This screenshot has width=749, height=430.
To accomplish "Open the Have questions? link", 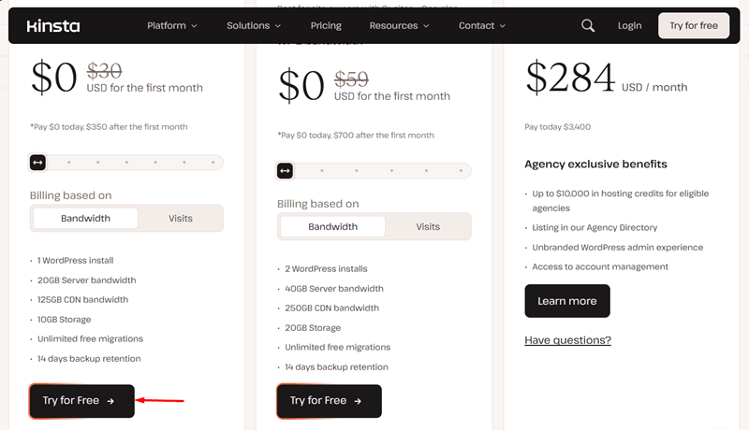I will 567,340.
